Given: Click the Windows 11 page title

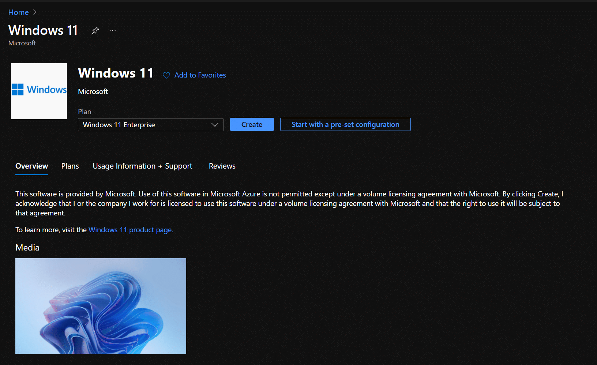Looking at the screenshot, I should [x=43, y=30].
